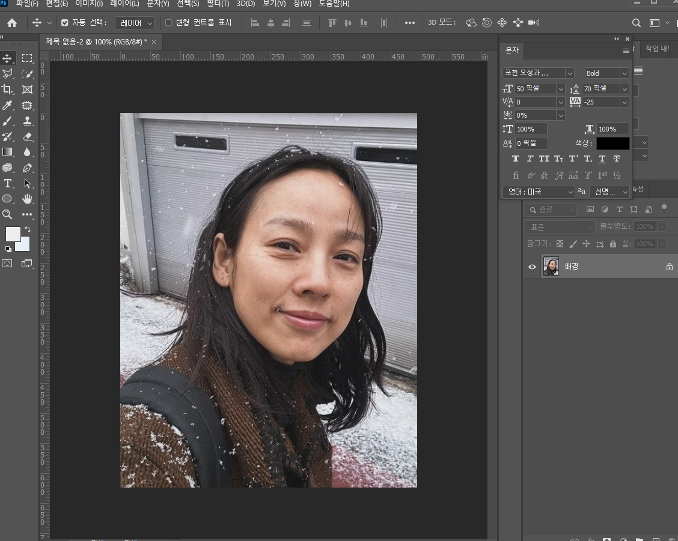
Task: Open the 70 픽셀 leading dropdown
Action: point(625,89)
